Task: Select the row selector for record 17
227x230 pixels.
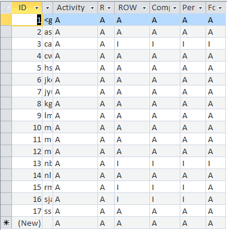Action: 6,211
